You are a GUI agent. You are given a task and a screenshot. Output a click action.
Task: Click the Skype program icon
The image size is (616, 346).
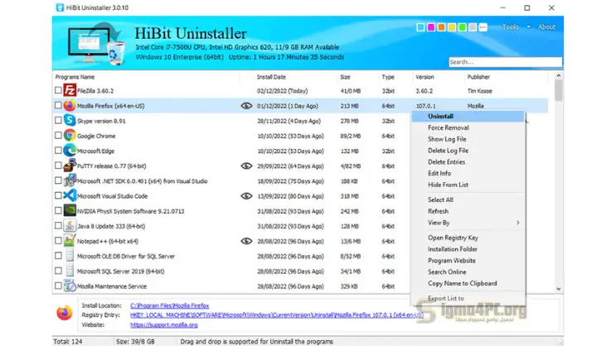tap(70, 120)
